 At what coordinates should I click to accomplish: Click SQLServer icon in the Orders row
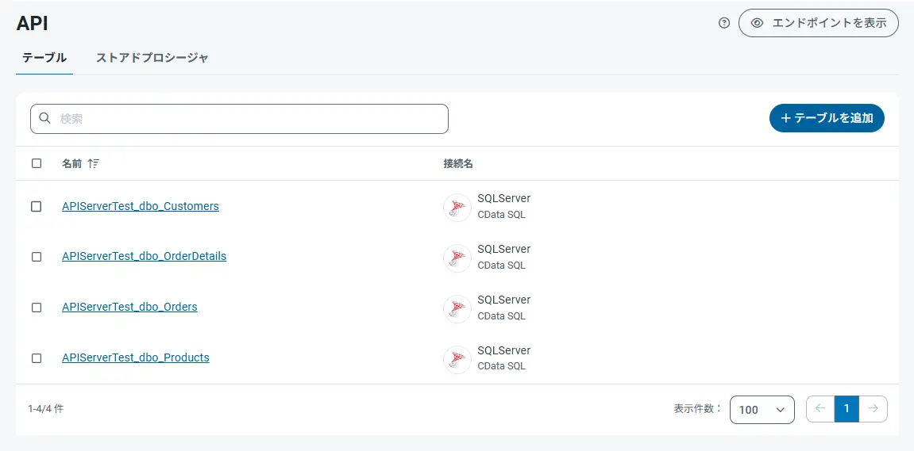(x=457, y=308)
